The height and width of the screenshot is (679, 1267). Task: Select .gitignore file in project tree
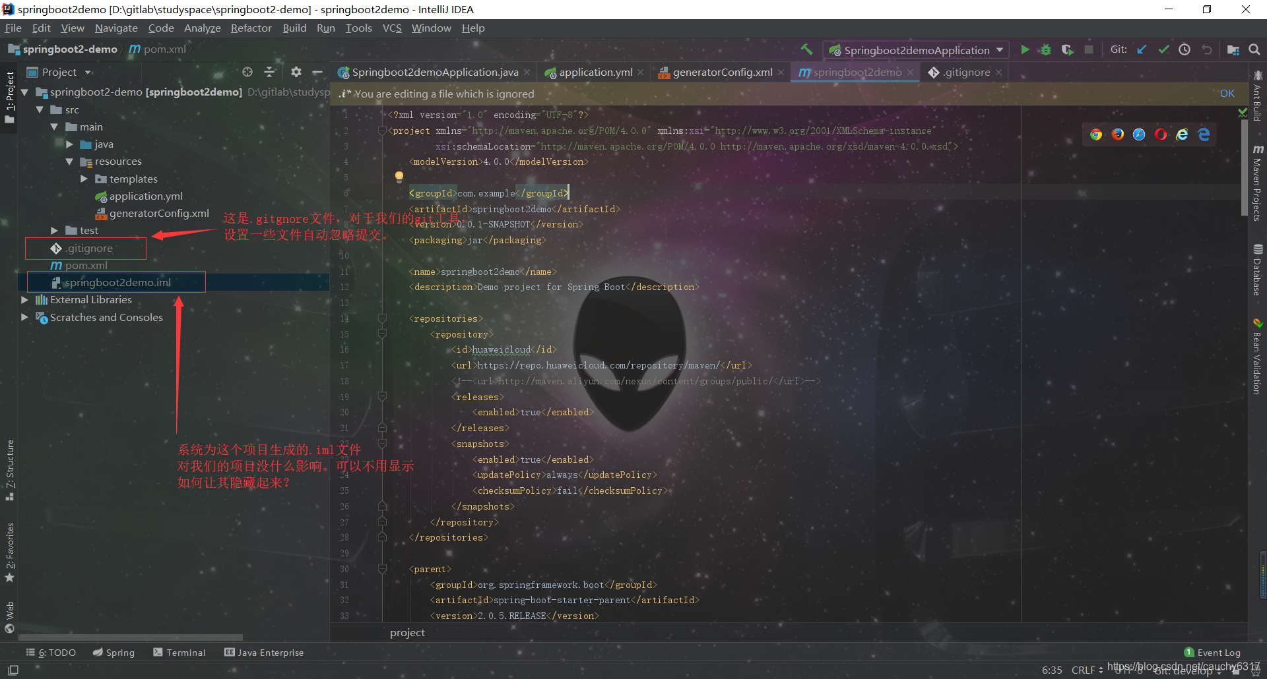click(x=82, y=249)
